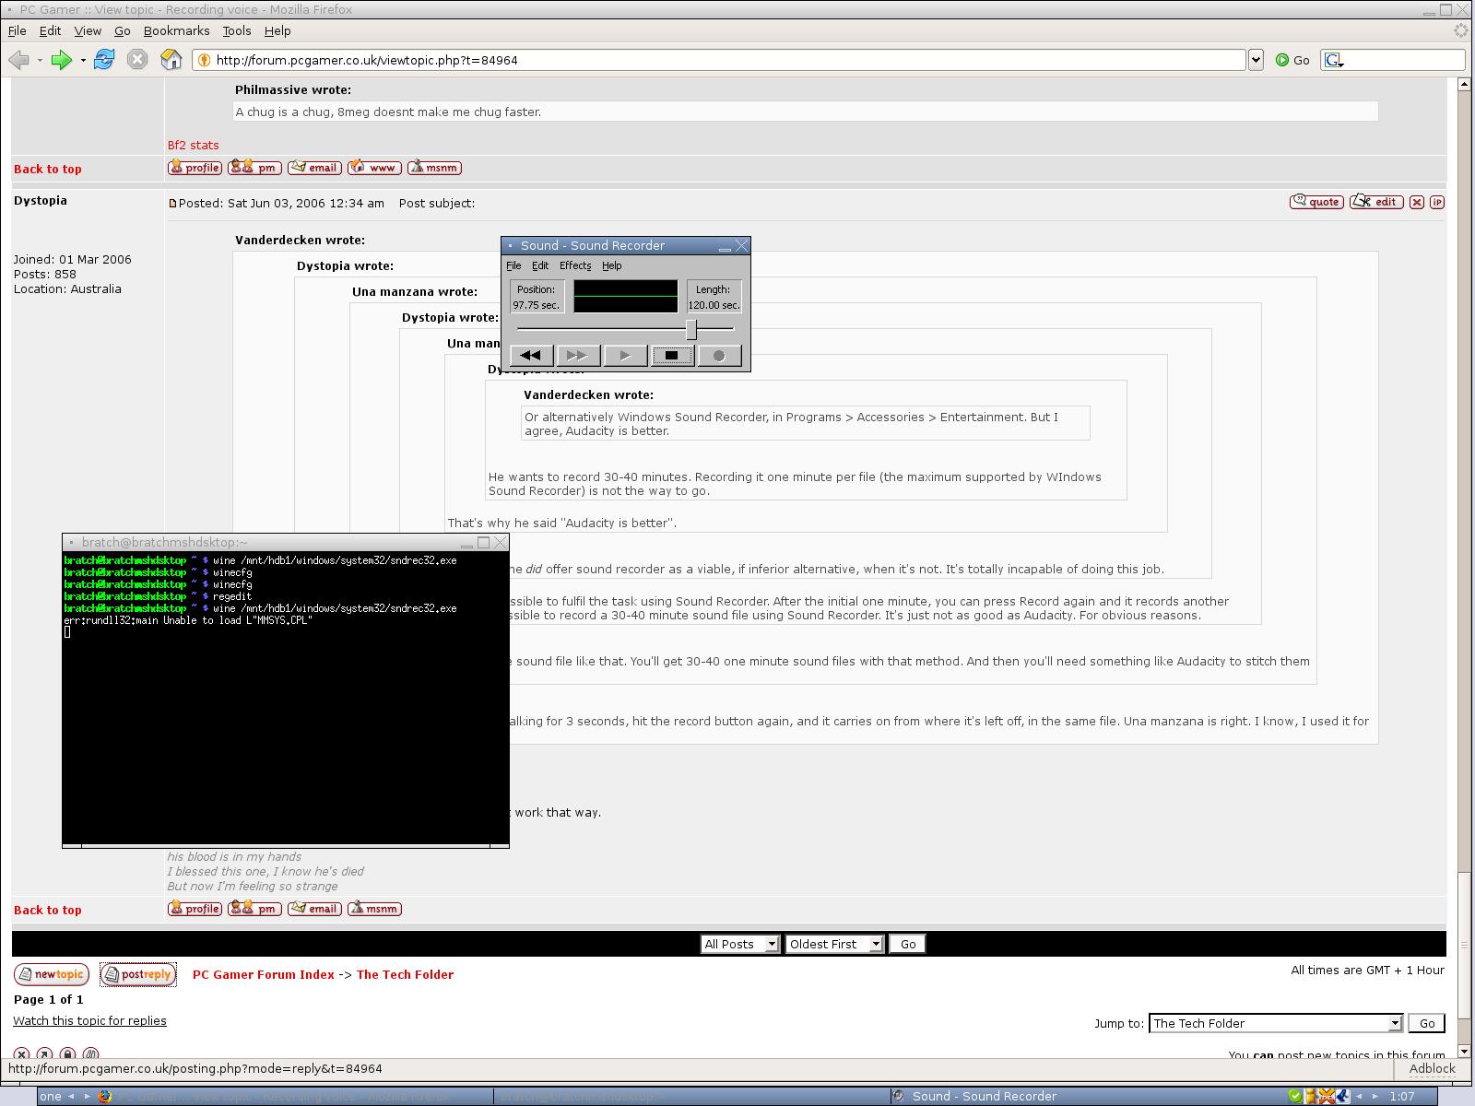
Task: Click the edit button on Dystopia's post
Action: [x=1377, y=202]
